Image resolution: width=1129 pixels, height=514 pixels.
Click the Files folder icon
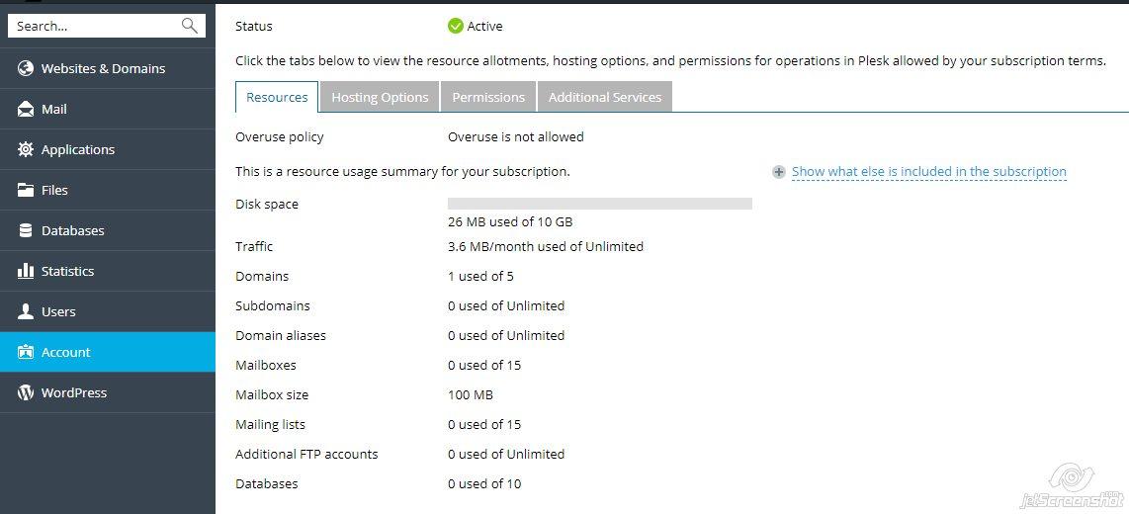[26, 190]
